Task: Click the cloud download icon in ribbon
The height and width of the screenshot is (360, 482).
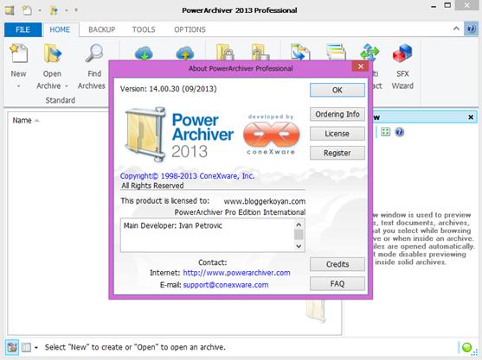Action: pyautogui.click(x=144, y=54)
